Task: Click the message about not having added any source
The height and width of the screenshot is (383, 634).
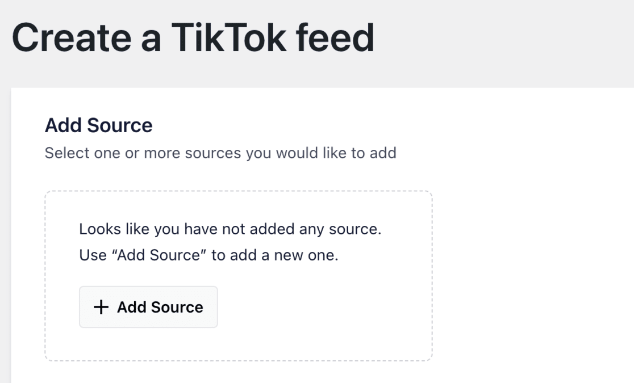Action: (230, 229)
